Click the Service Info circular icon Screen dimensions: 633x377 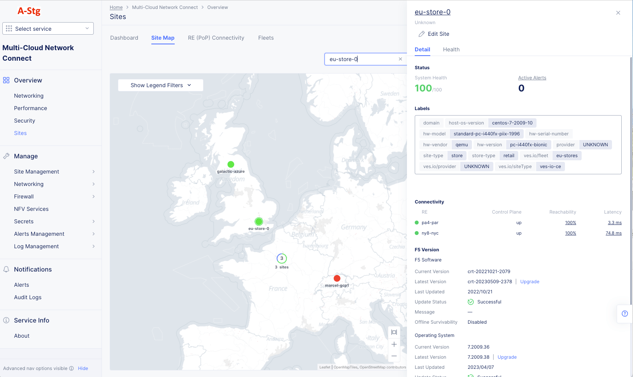coord(6,320)
